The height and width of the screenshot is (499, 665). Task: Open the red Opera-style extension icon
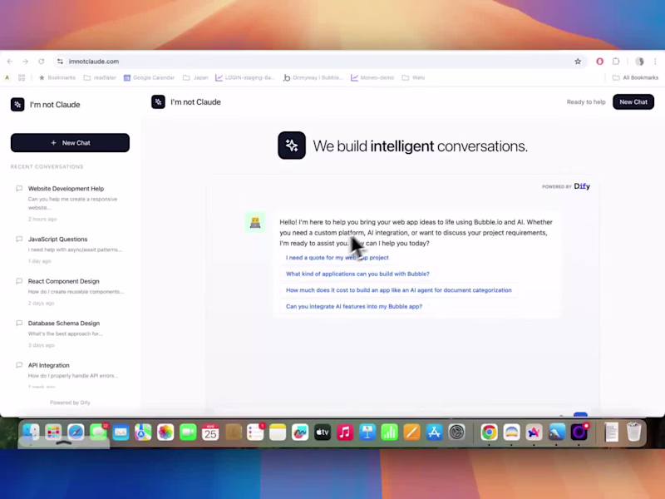(x=599, y=62)
